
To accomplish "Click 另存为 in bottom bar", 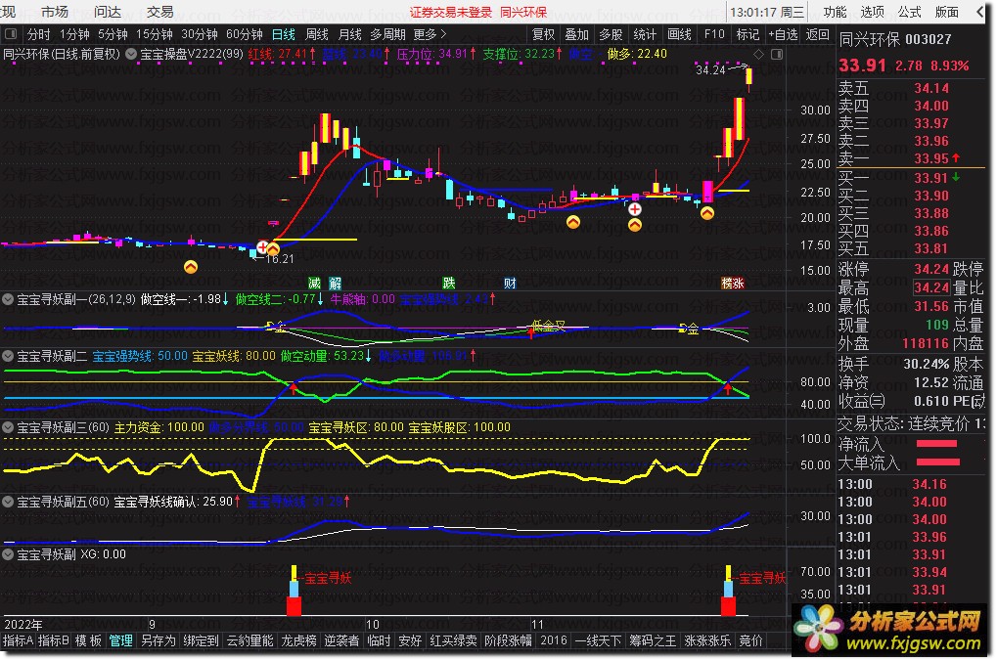I will [158, 641].
